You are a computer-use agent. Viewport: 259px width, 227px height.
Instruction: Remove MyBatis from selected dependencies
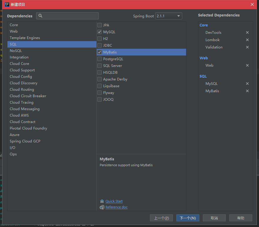click(247, 91)
